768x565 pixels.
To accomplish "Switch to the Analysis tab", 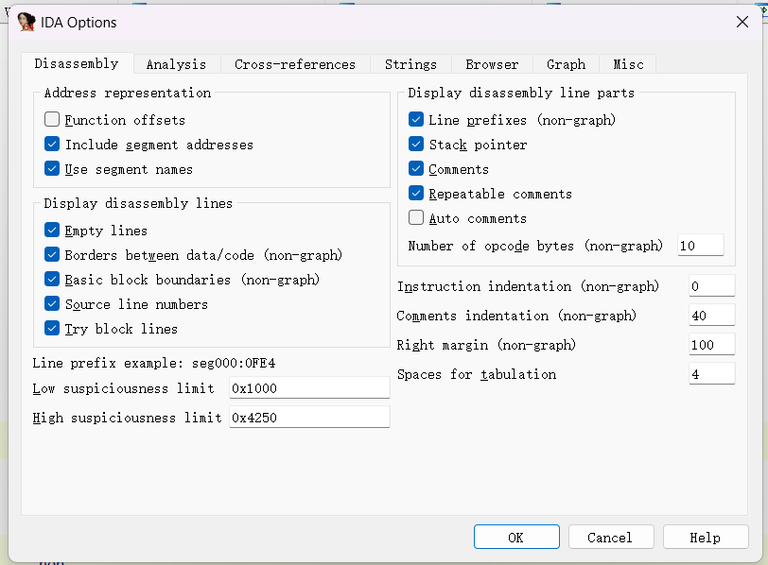I will coord(176,64).
